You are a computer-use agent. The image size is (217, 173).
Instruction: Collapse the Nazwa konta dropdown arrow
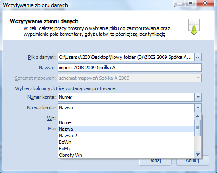(x=198, y=108)
